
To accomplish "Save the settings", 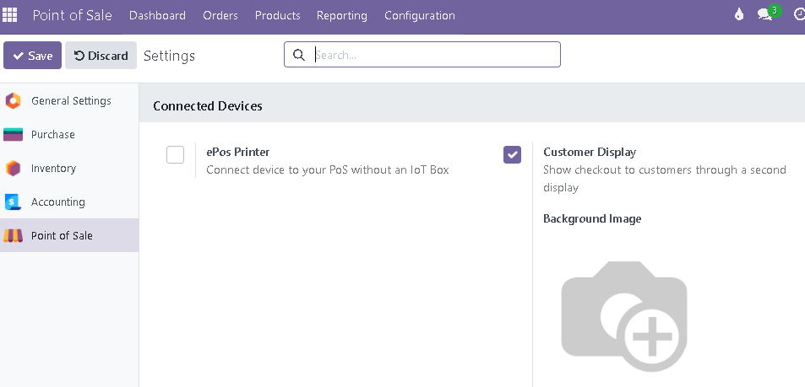I will [x=32, y=56].
